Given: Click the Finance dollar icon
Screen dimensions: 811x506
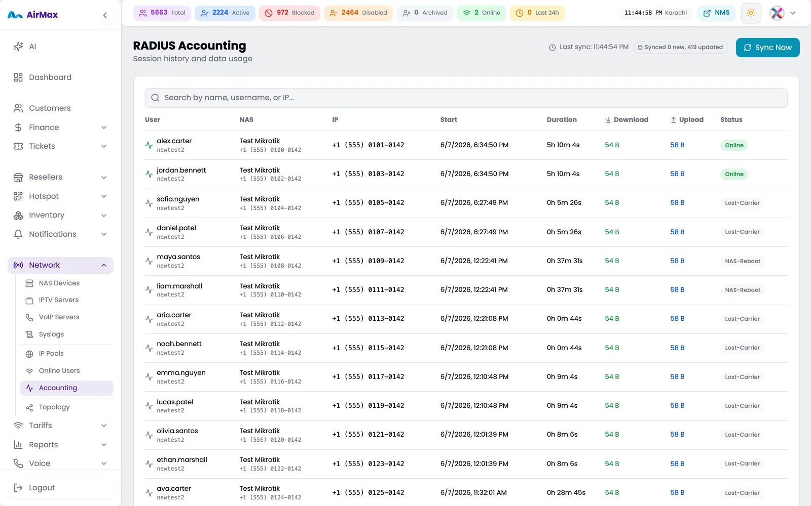Looking at the screenshot, I should click(x=18, y=128).
